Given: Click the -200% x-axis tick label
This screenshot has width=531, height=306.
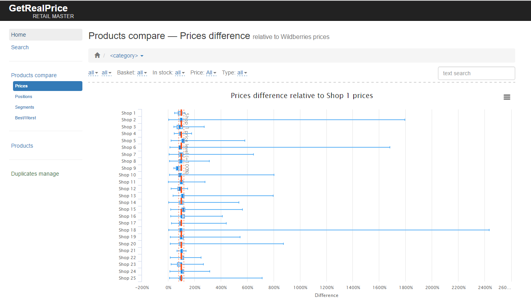Looking at the screenshot, I should (x=142, y=287).
